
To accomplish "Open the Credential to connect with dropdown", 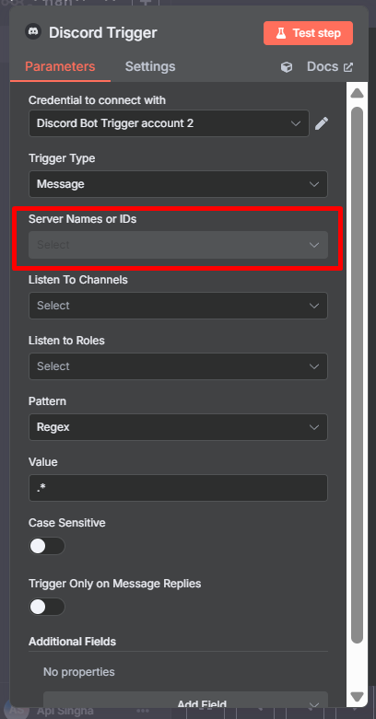I will [x=169, y=123].
